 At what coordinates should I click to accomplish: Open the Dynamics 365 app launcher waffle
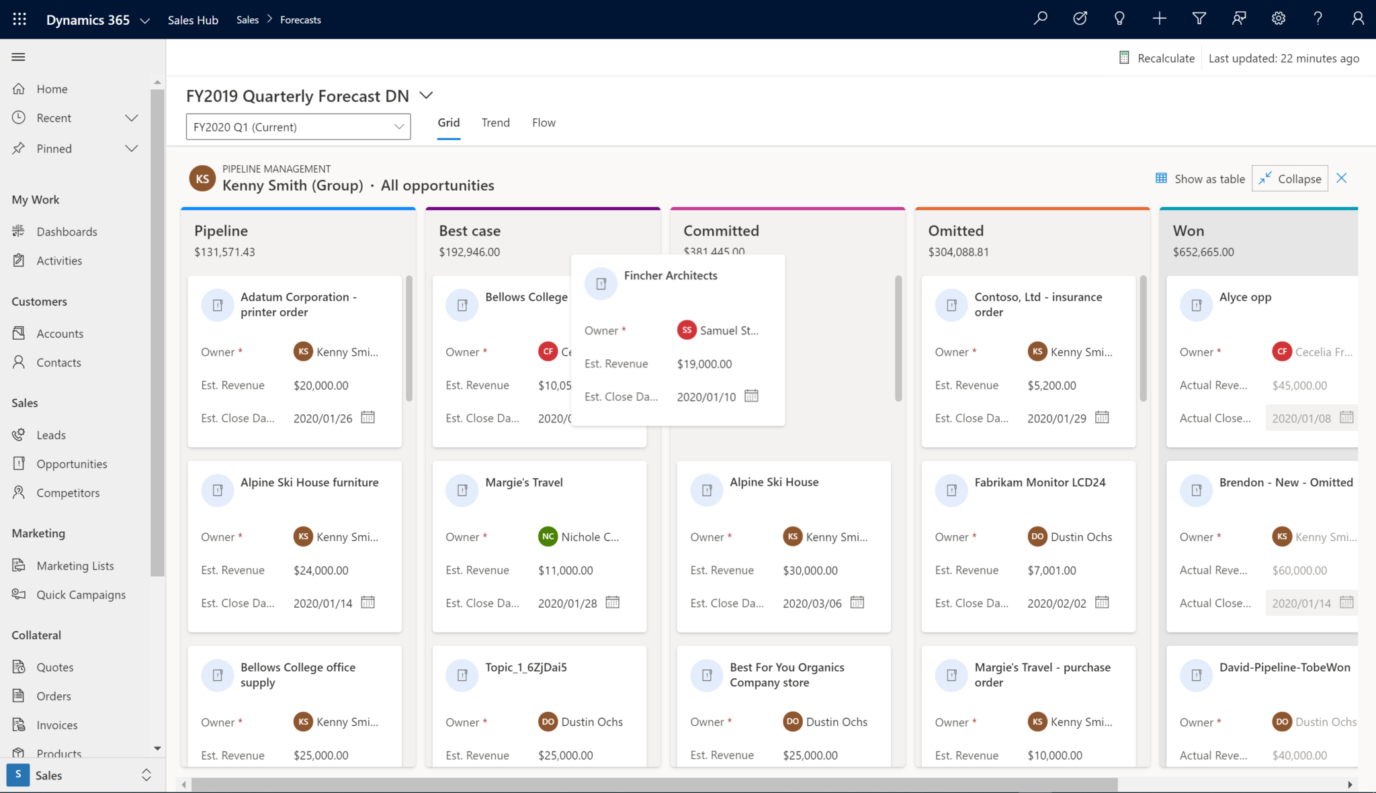[18, 19]
